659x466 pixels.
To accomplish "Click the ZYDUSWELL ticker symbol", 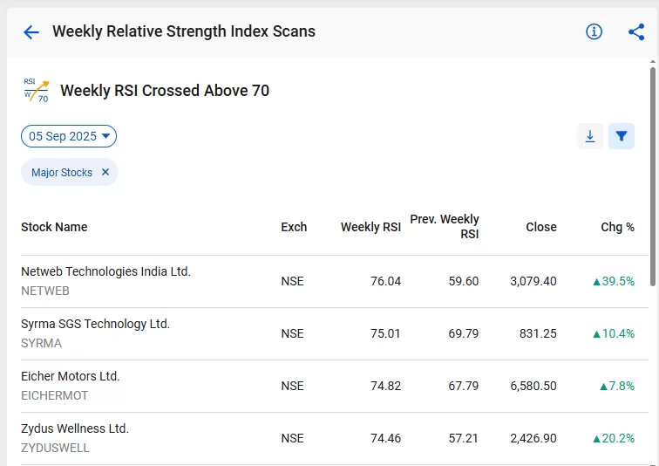I will (55, 448).
